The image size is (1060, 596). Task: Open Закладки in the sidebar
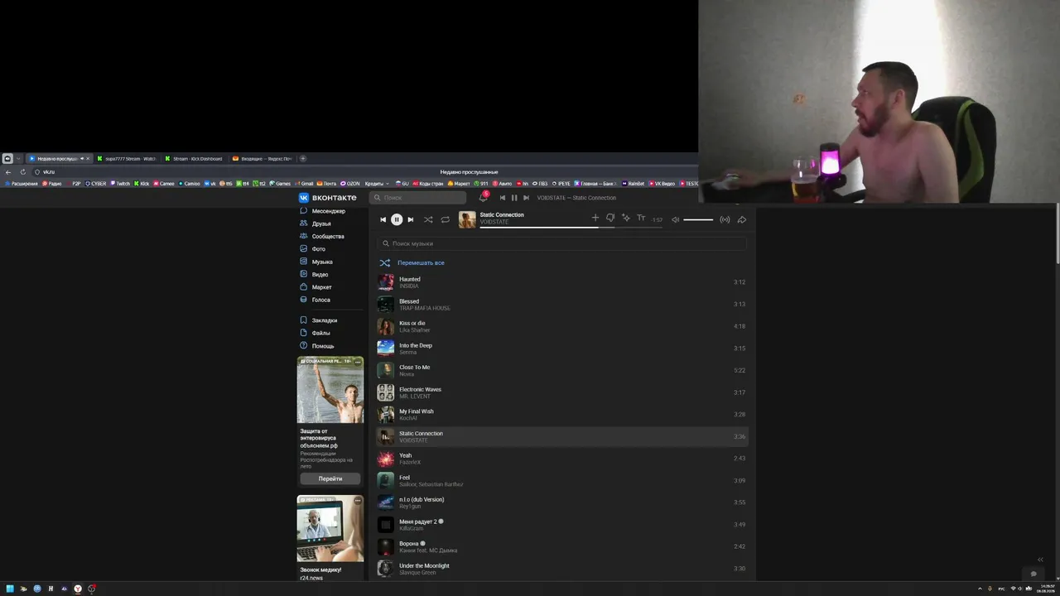pyautogui.click(x=318, y=320)
